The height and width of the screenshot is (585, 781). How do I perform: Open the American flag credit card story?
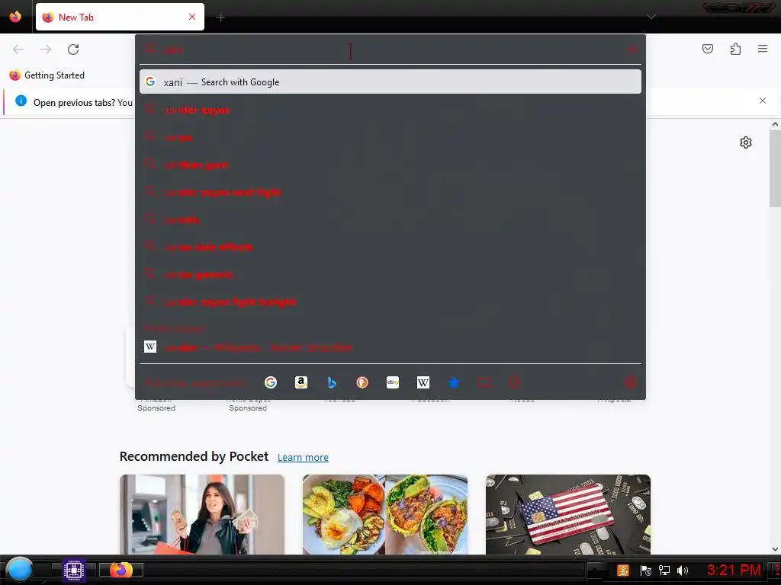[567, 514]
